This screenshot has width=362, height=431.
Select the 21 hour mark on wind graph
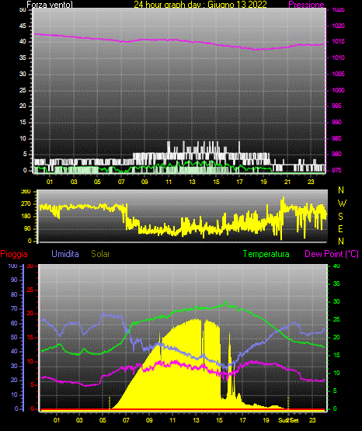(x=287, y=182)
